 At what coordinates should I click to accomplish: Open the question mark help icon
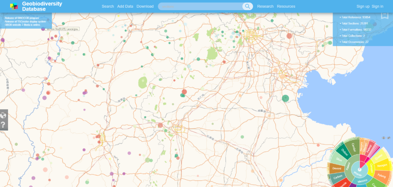3,125
